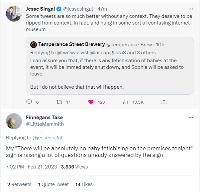Viewport: 205px width, 192px height.
Task: Click the reply icon on Jesse Singal's tweet
Action: coord(29,102)
